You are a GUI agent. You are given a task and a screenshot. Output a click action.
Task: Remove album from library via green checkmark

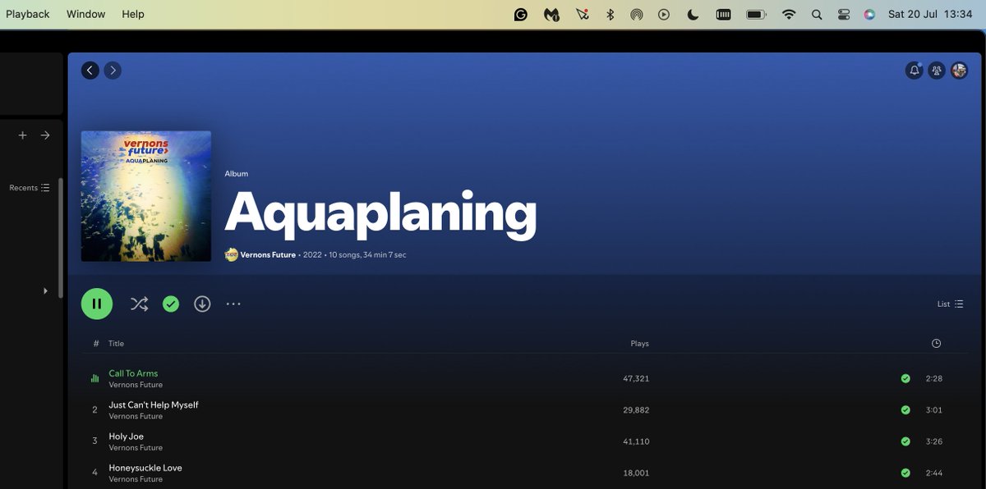pyautogui.click(x=171, y=304)
